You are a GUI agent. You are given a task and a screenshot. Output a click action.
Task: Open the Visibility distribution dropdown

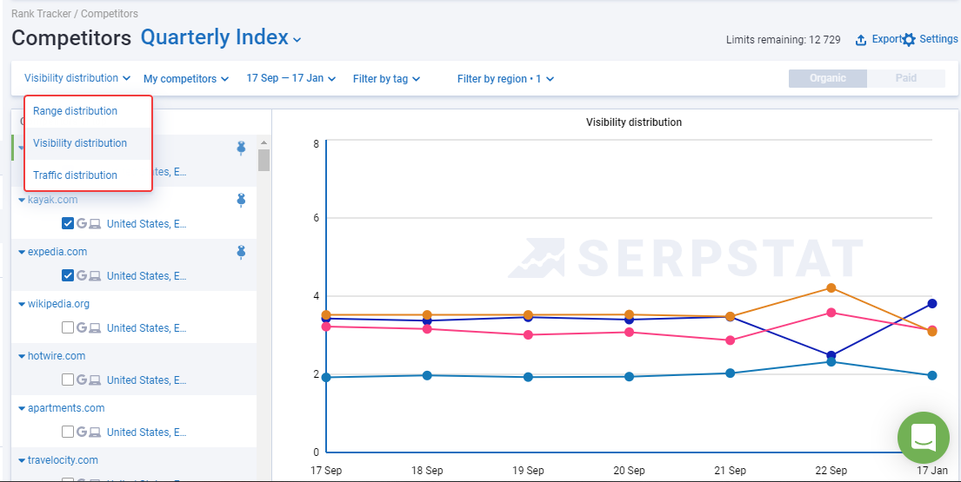pos(77,78)
